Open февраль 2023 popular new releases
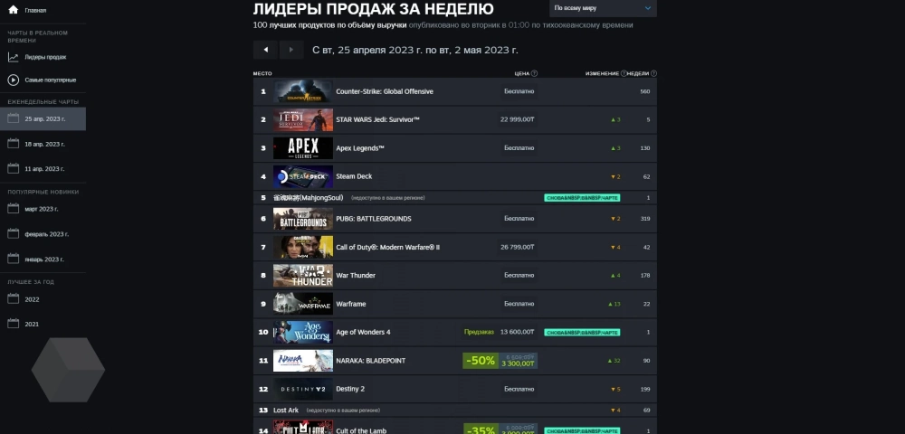This screenshot has height=434, width=905. pos(43,234)
